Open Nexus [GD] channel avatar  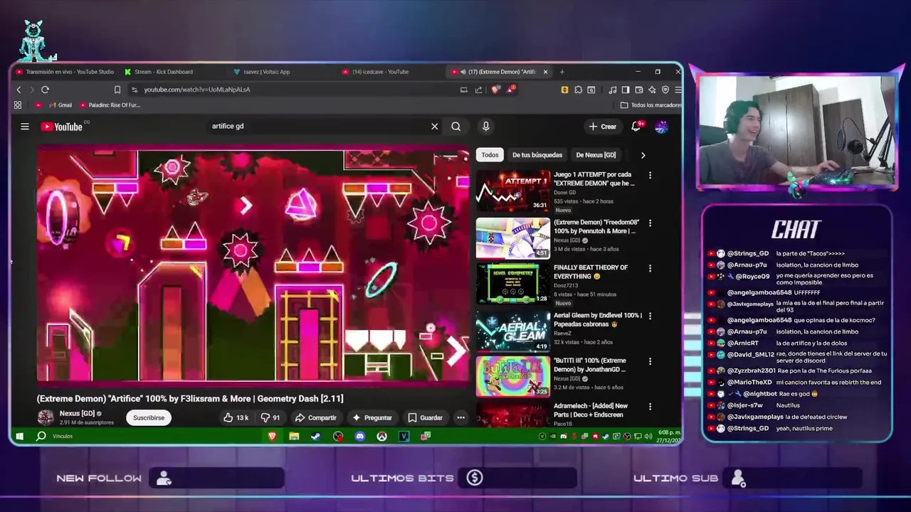click(46, 417)
